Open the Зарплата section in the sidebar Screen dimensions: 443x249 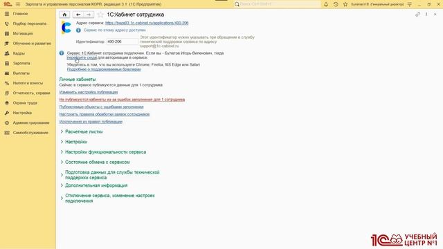pyautogui.click(x=21, y=63)
